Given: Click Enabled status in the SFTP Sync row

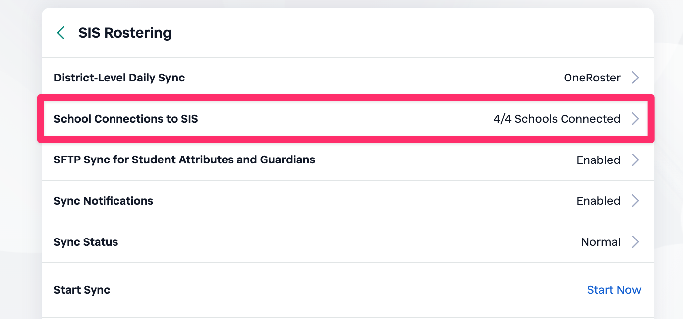Looking at the screenshot, I should 598,160.
